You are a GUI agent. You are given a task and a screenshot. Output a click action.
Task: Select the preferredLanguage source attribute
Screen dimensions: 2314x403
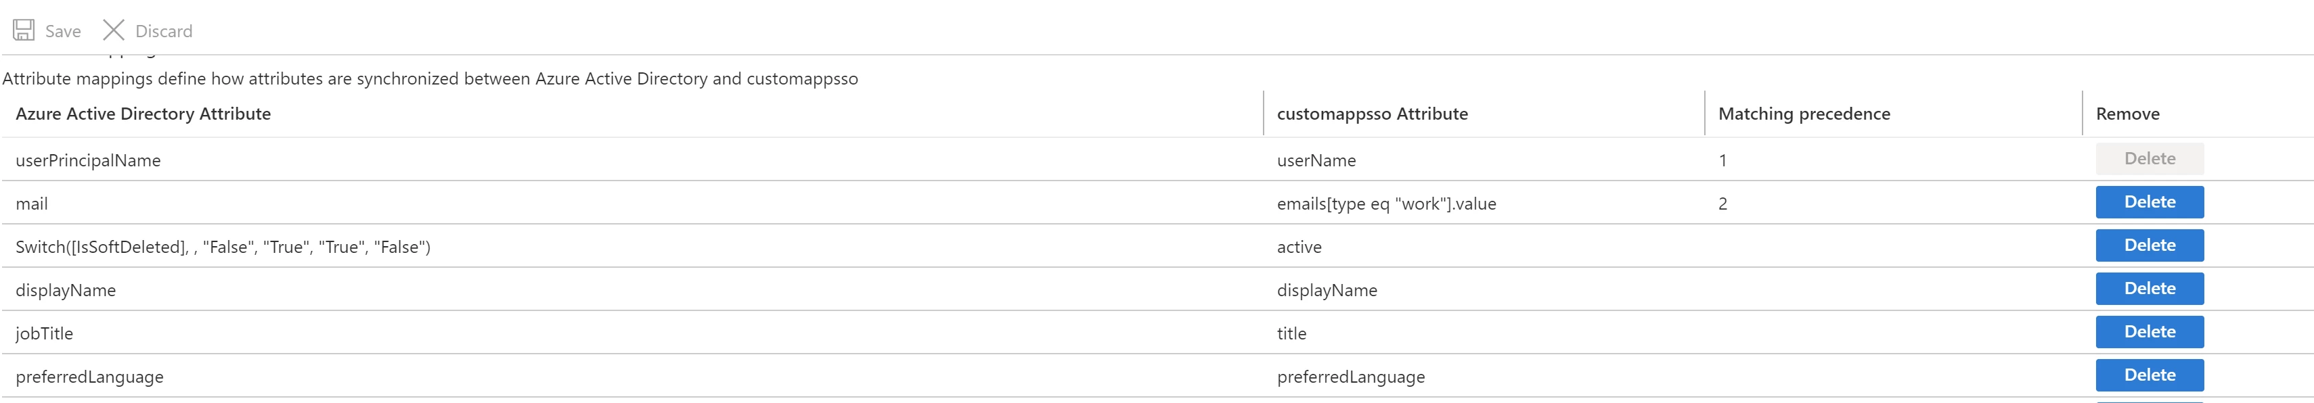point(89,377)
